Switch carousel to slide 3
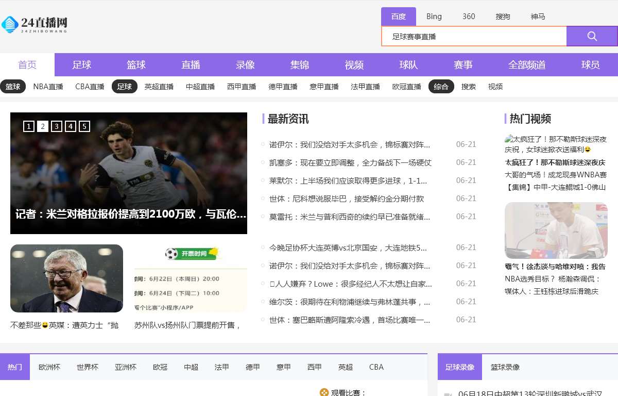The height and width of the screenshot is (396, 618). 57,126
